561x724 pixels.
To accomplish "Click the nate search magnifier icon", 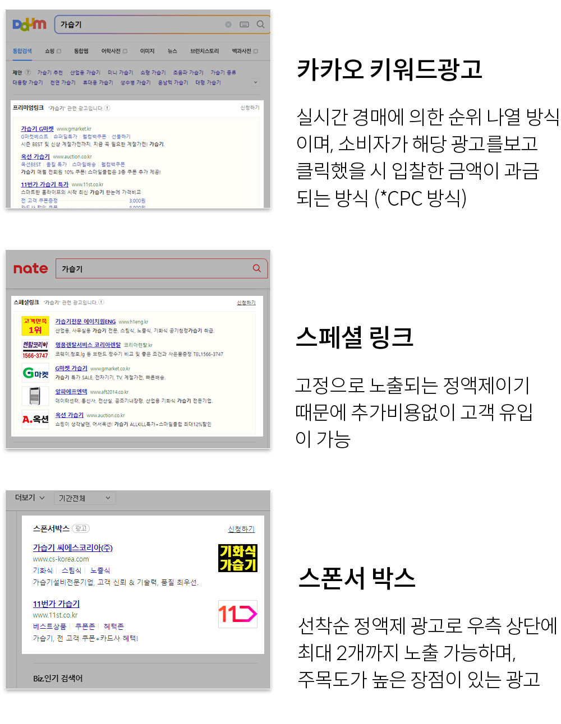I will pos(257,268).
